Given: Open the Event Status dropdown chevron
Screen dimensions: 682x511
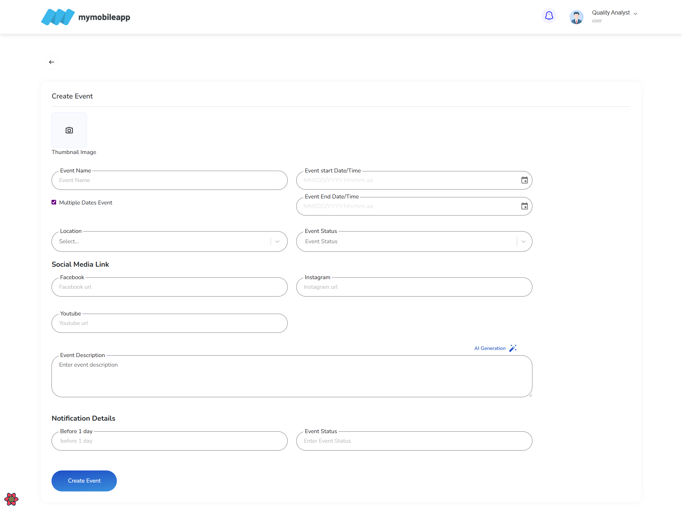Looking at the screenshot, I should (x=523, y=241).
